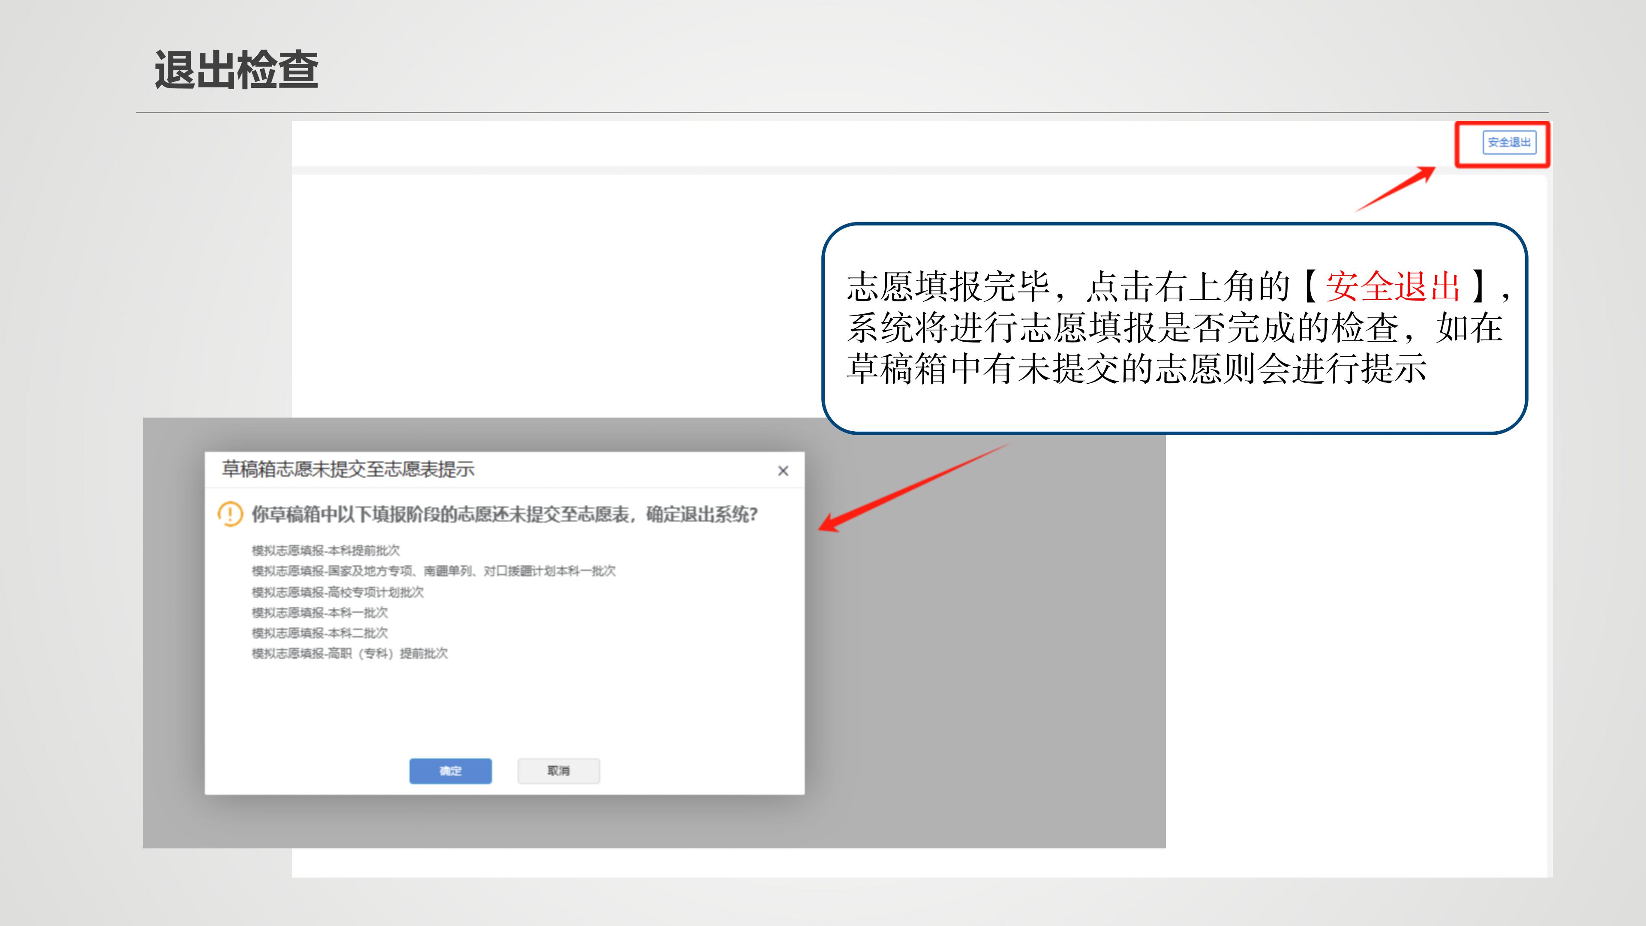Click the 安全退出 button
This screenshot has width=1646, height=926.
(1509, 142)
